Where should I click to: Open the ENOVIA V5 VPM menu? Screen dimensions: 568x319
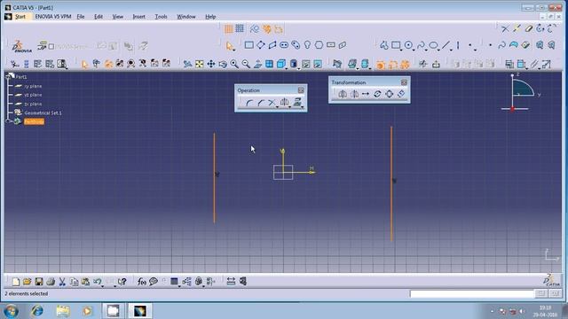(53, 17)
